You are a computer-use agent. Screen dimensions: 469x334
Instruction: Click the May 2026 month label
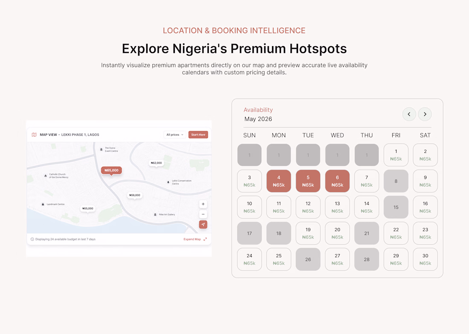[x=258, y=119]
